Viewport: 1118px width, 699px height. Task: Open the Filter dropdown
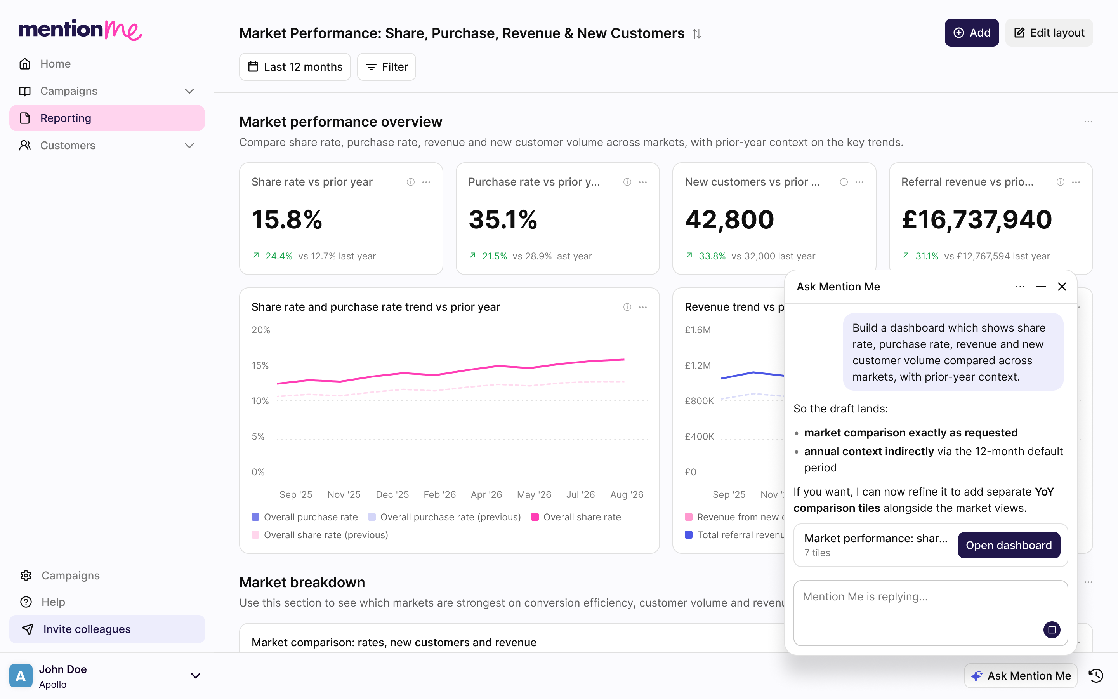pyautogui.click(x=387, y=66)
